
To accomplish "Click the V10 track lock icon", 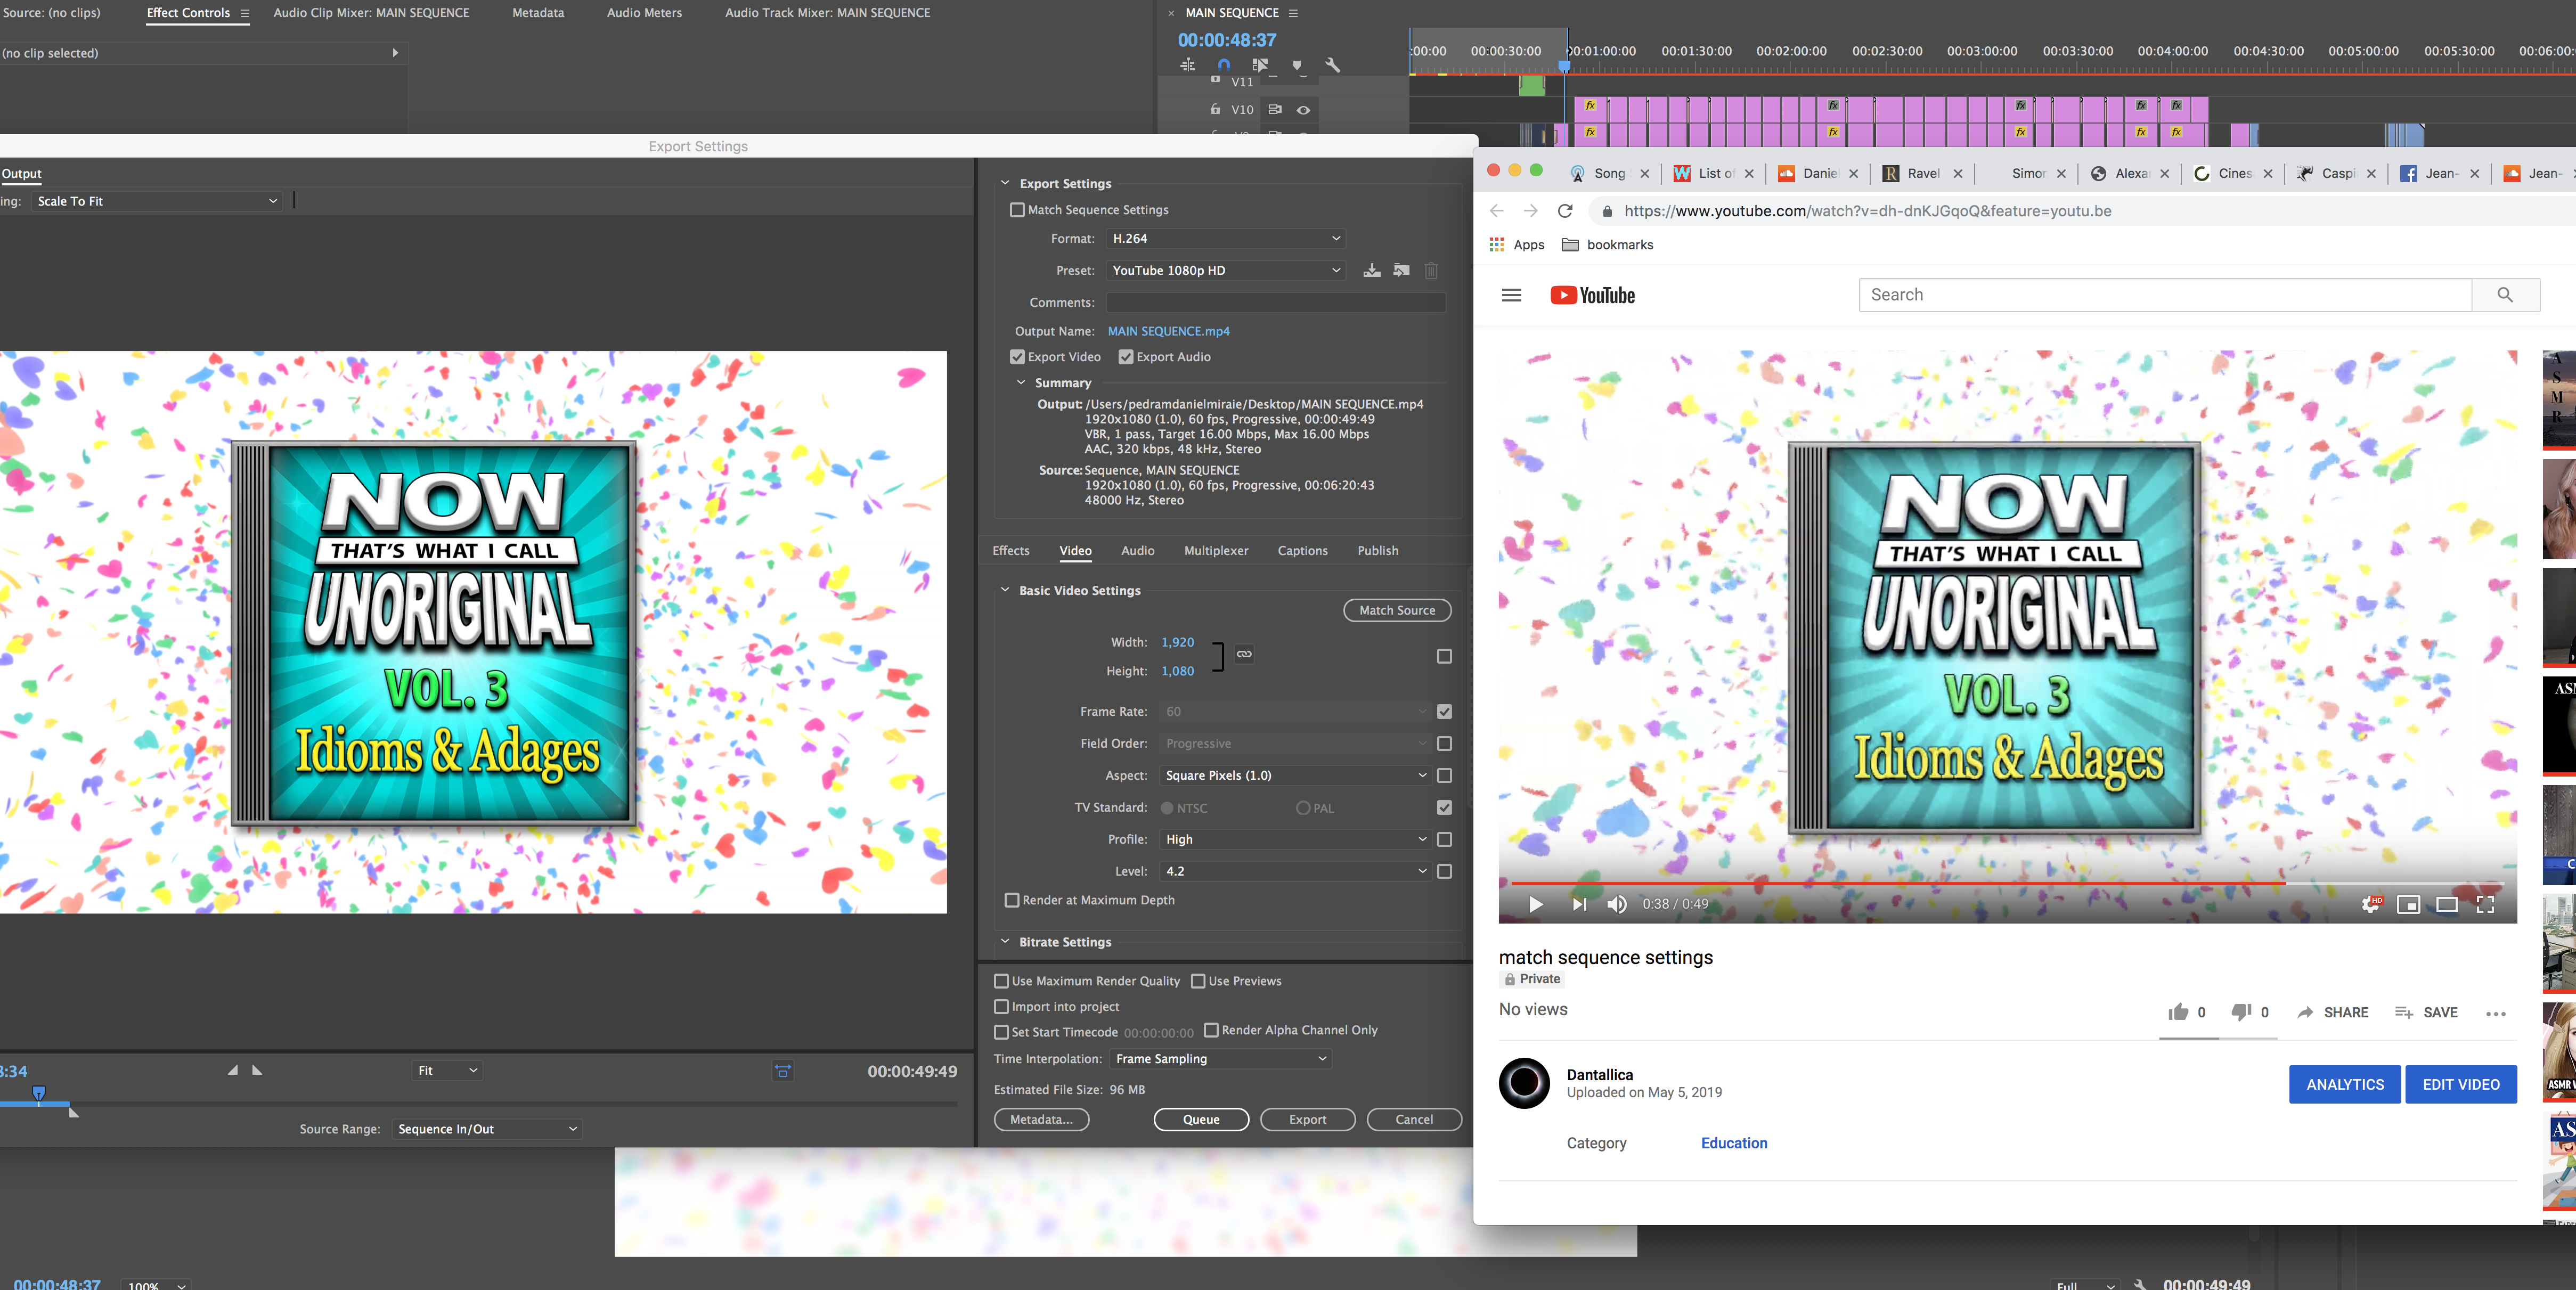I will coord(1215,109).
